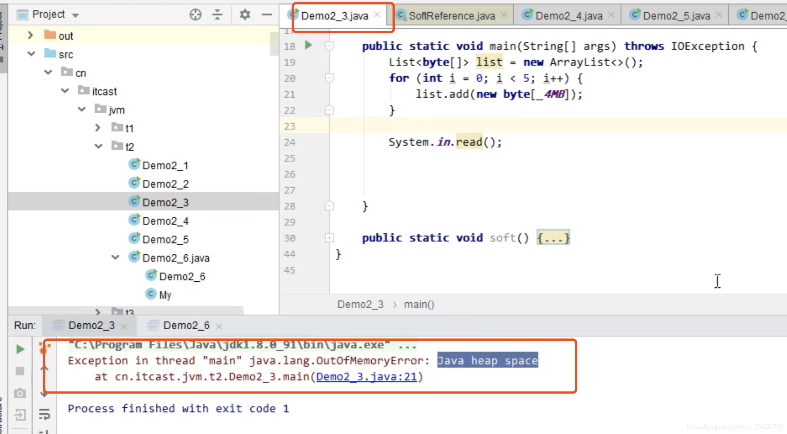Close the Demo2_3.java editor tab
This screenshot has width=787, height=434.
click(x=377, y=15)
